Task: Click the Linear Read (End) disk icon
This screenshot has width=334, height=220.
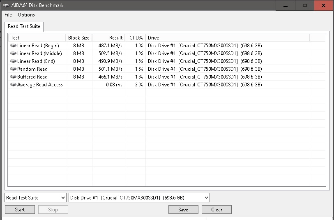Action: [x=13, y=61]
